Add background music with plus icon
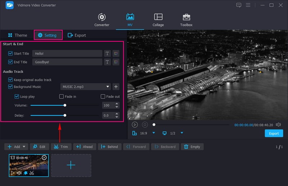The width and height of the screenshot is (288, 186). point(116,87)
